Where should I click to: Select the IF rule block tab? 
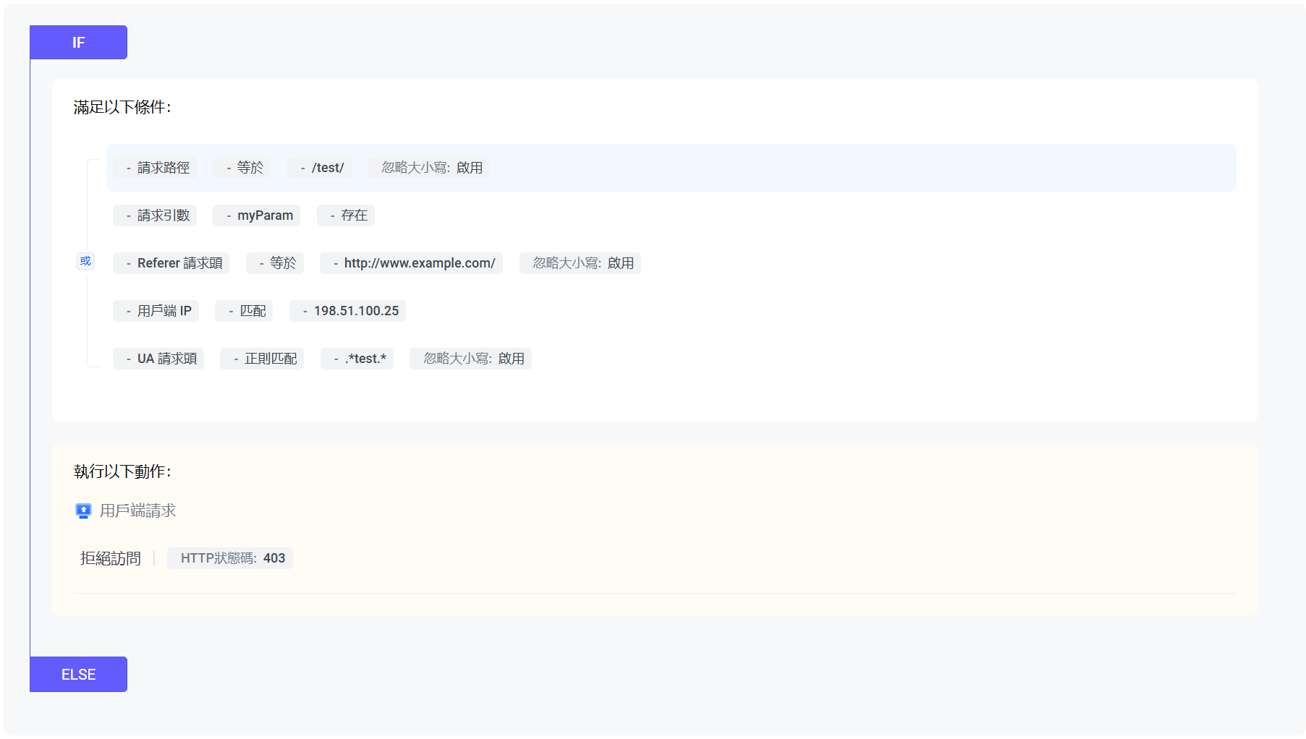(78, 43)
